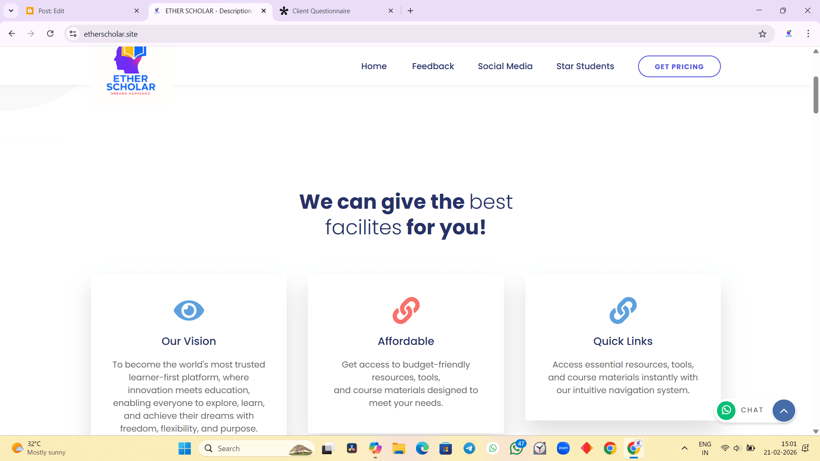The width and height of the screenshot is (820, 461).
Task: Open the tab search dropdown arrow
Action: pyautogui.click(x=11, y=11)
